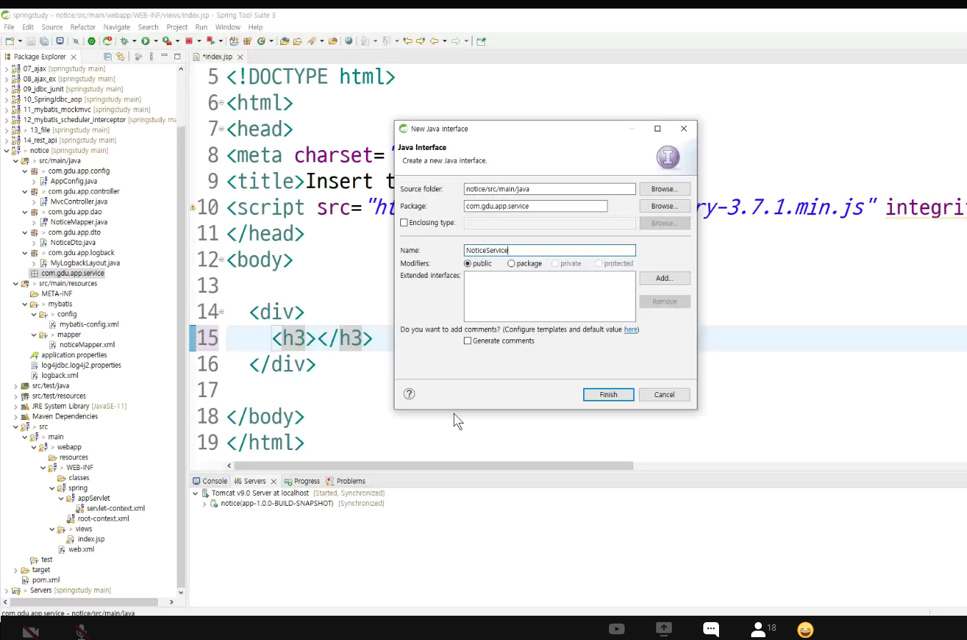Switch to the Console tab
The width and height of the screenshot is (967, 640).
tap(209, 481)
